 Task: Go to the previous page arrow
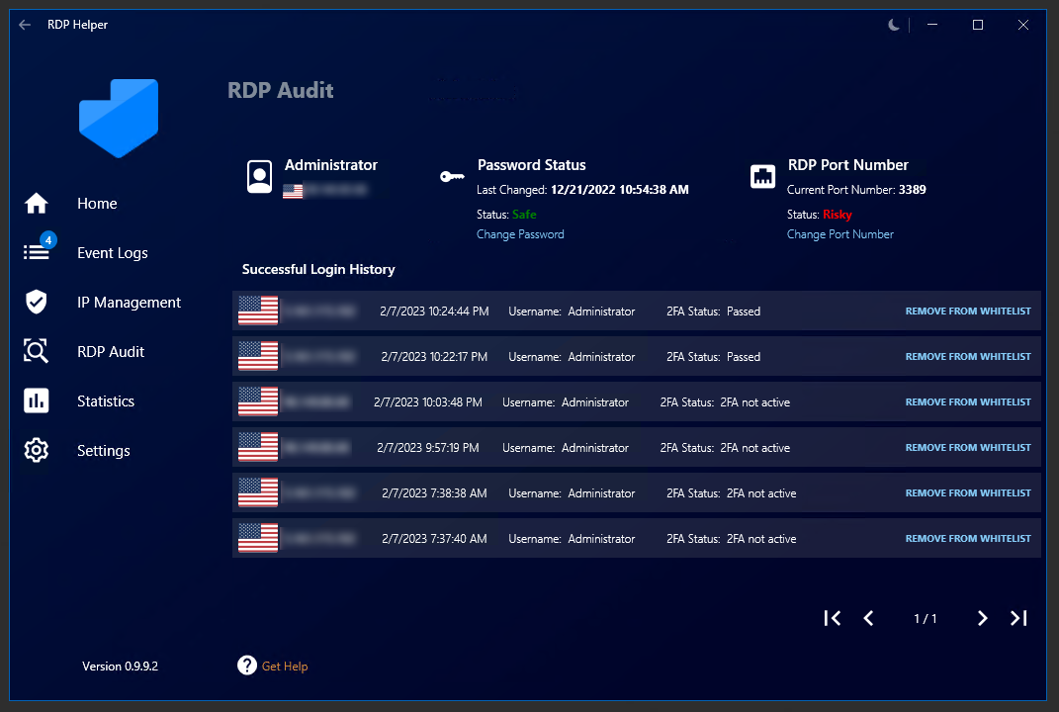868,618
